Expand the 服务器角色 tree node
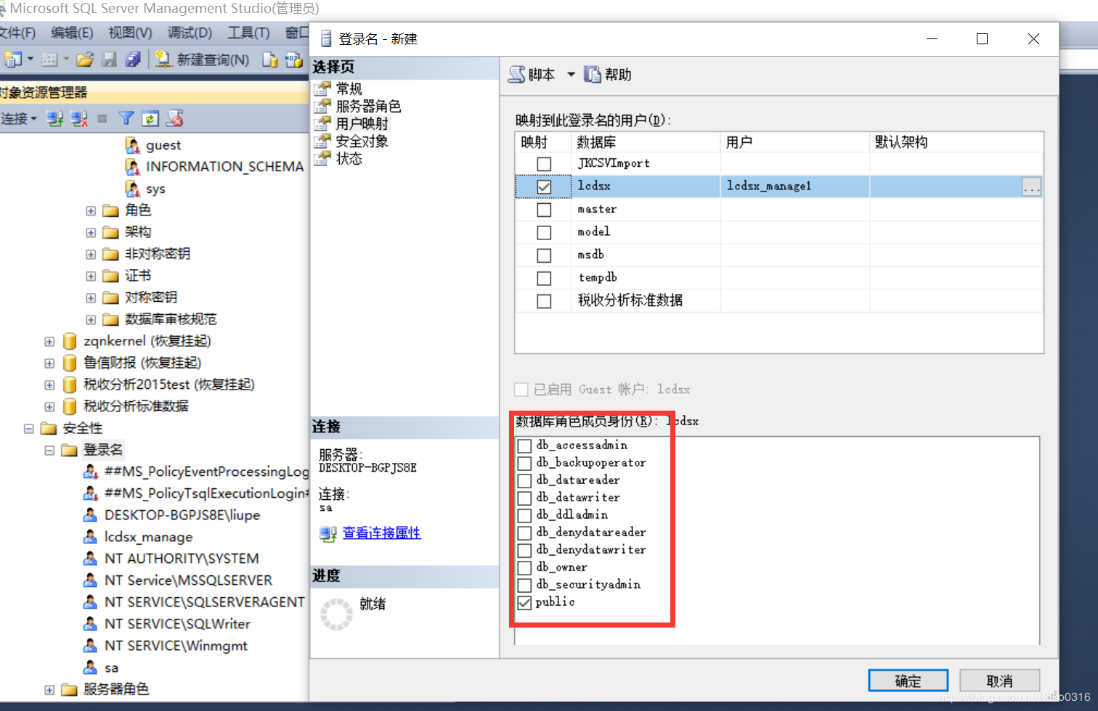The height and width of the screenshot is (711, 1098). (49, 690)
